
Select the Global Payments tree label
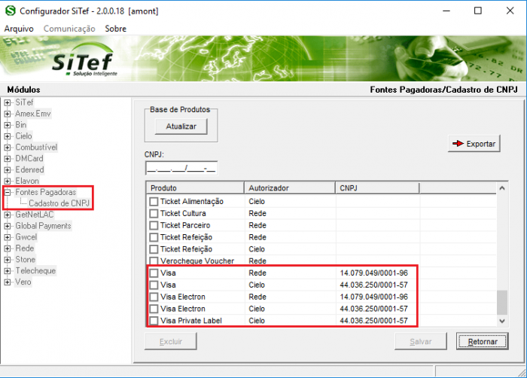(43, 226)
